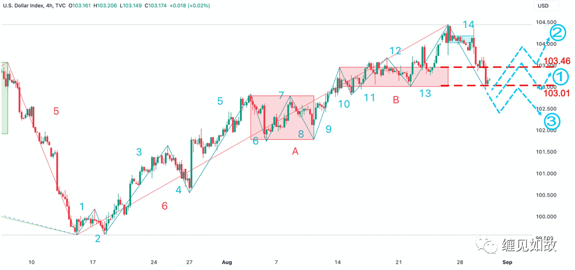Viewport: 575px width, 270px height.
Task: Open the USD currency dropdown
Action: (543, 6)
